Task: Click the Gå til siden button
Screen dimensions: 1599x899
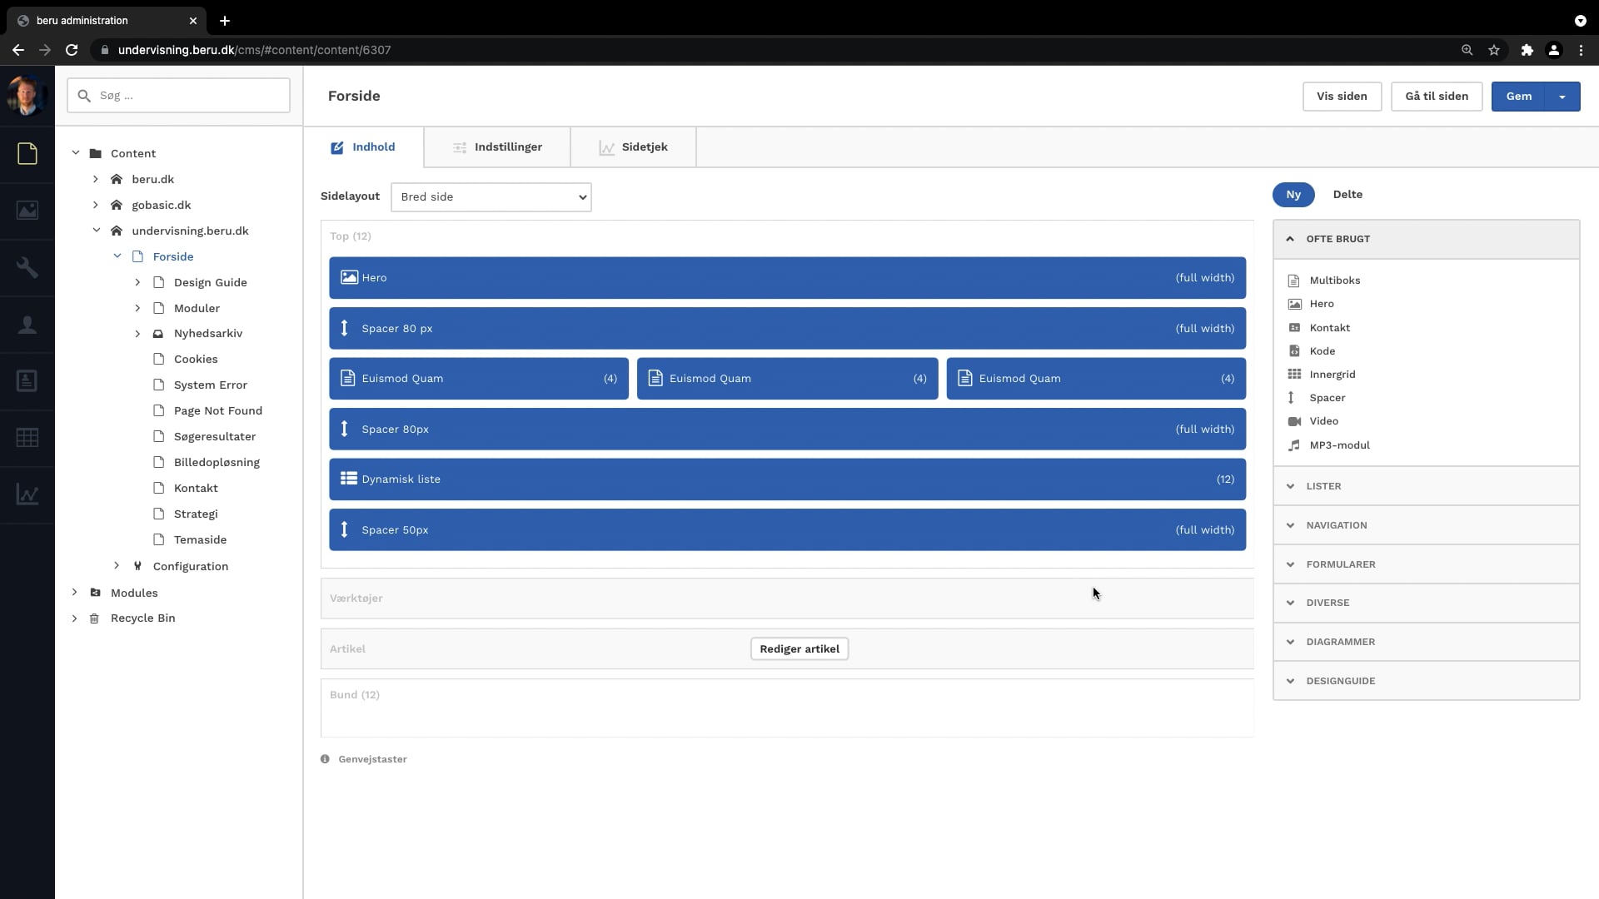Action: tap(1437, 96)
